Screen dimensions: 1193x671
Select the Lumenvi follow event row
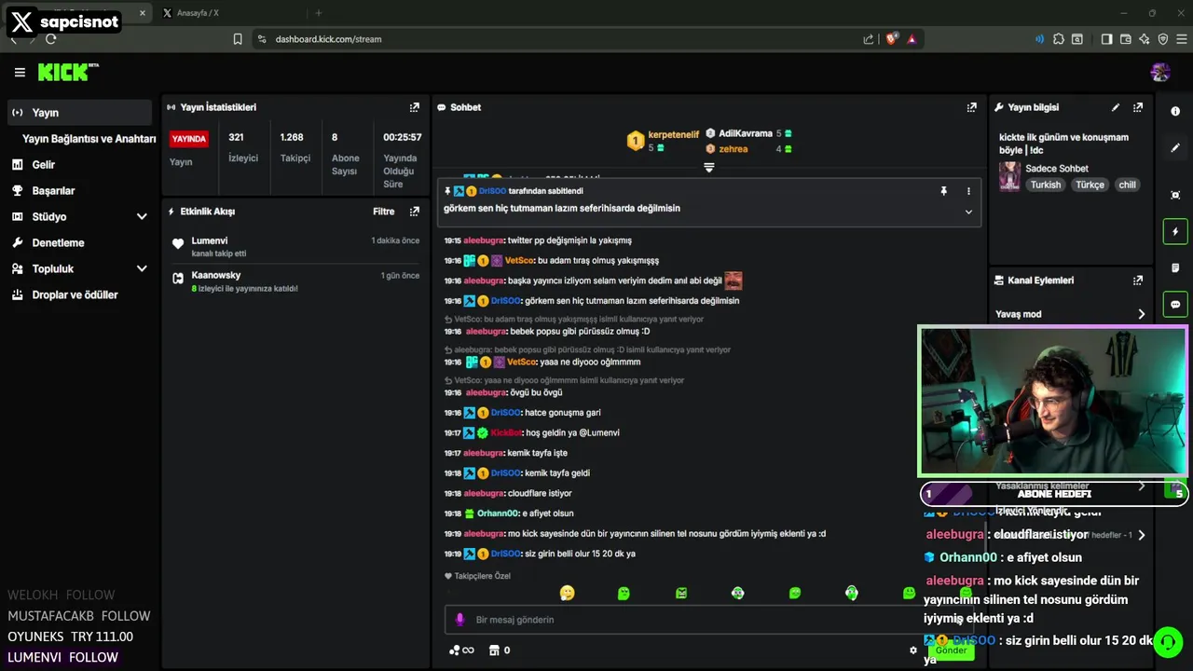[x=295, y=247]
